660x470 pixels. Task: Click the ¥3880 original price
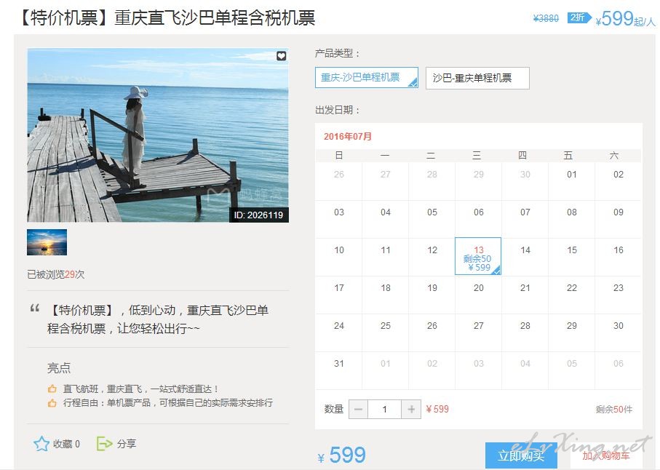[546, 18]
